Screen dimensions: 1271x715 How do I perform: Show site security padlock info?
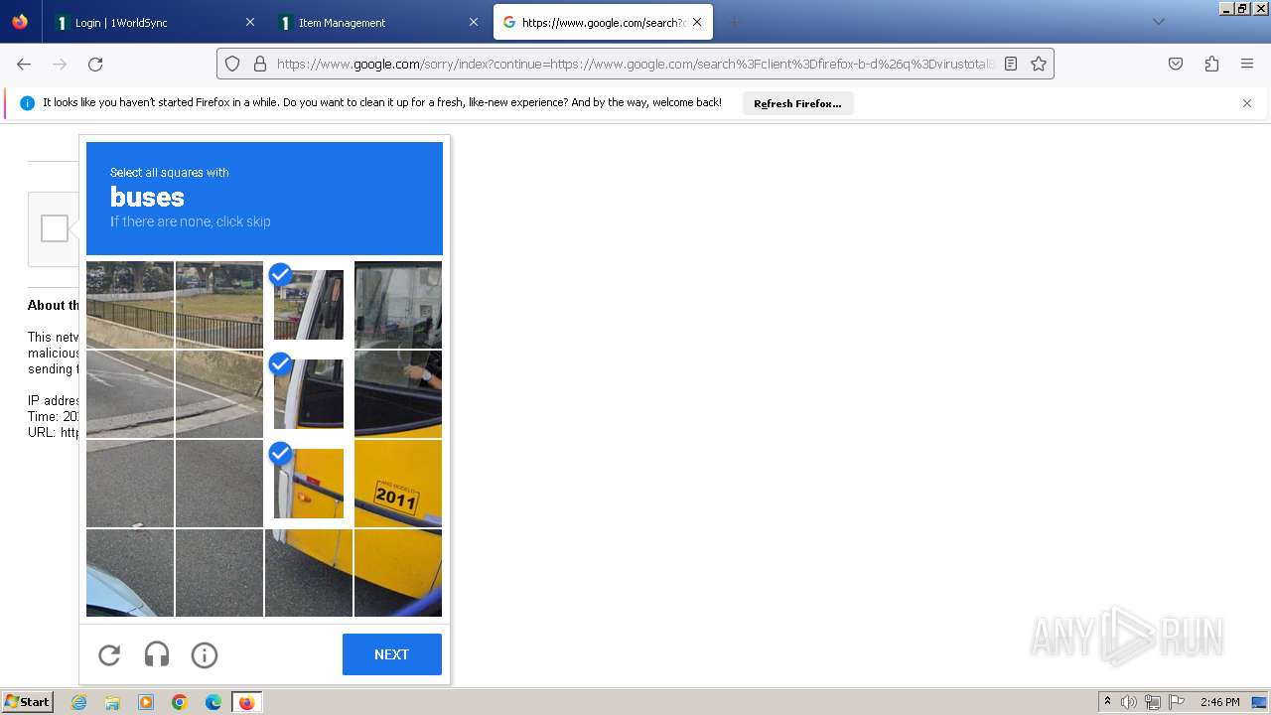tap(260, 64)
